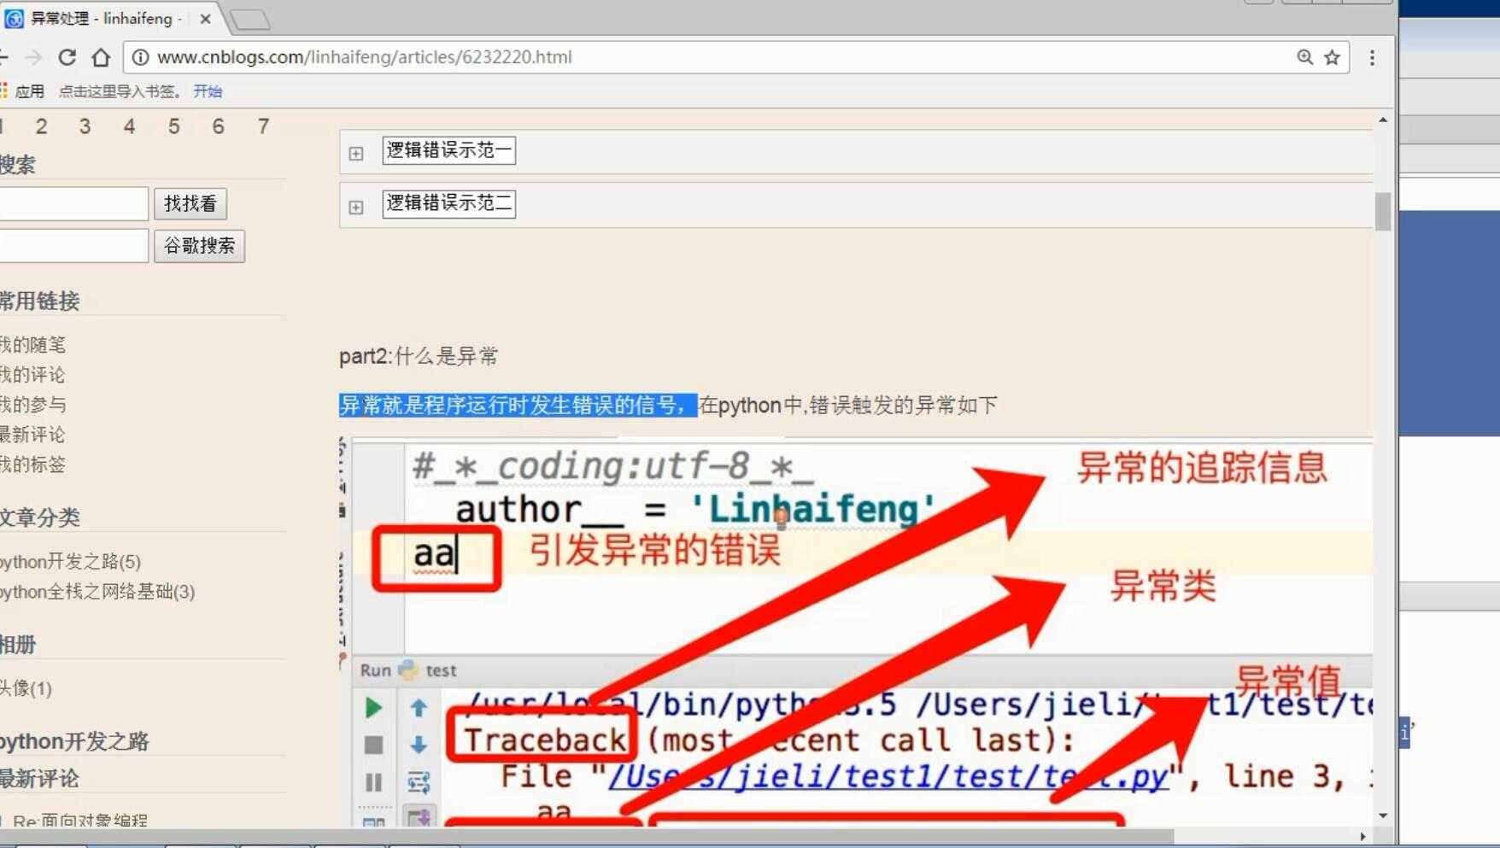
Task: Click the embedded code screenshot image
Action: (x=856, y=632)
